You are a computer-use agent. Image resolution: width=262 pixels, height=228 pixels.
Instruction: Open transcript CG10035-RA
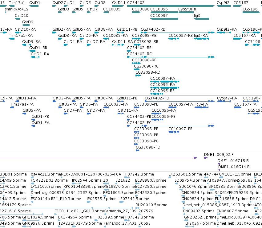pyautogui.click(x=106, y=39)
